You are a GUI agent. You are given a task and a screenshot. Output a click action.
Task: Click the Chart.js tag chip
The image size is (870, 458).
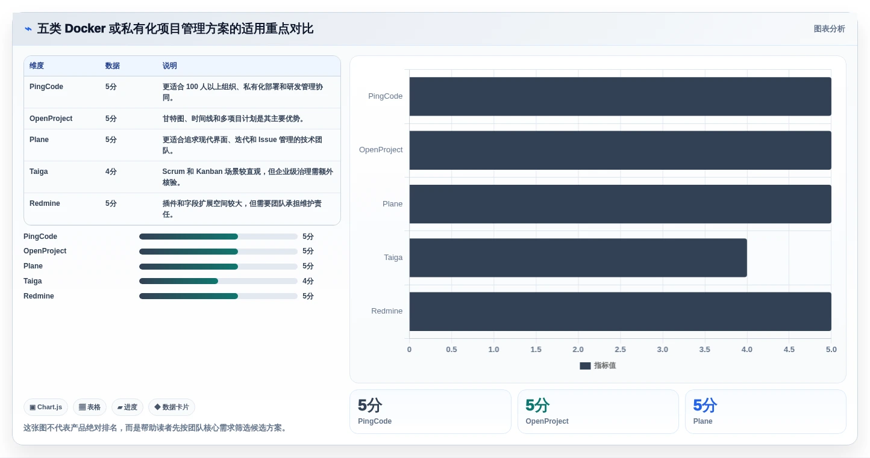(46, 407)
